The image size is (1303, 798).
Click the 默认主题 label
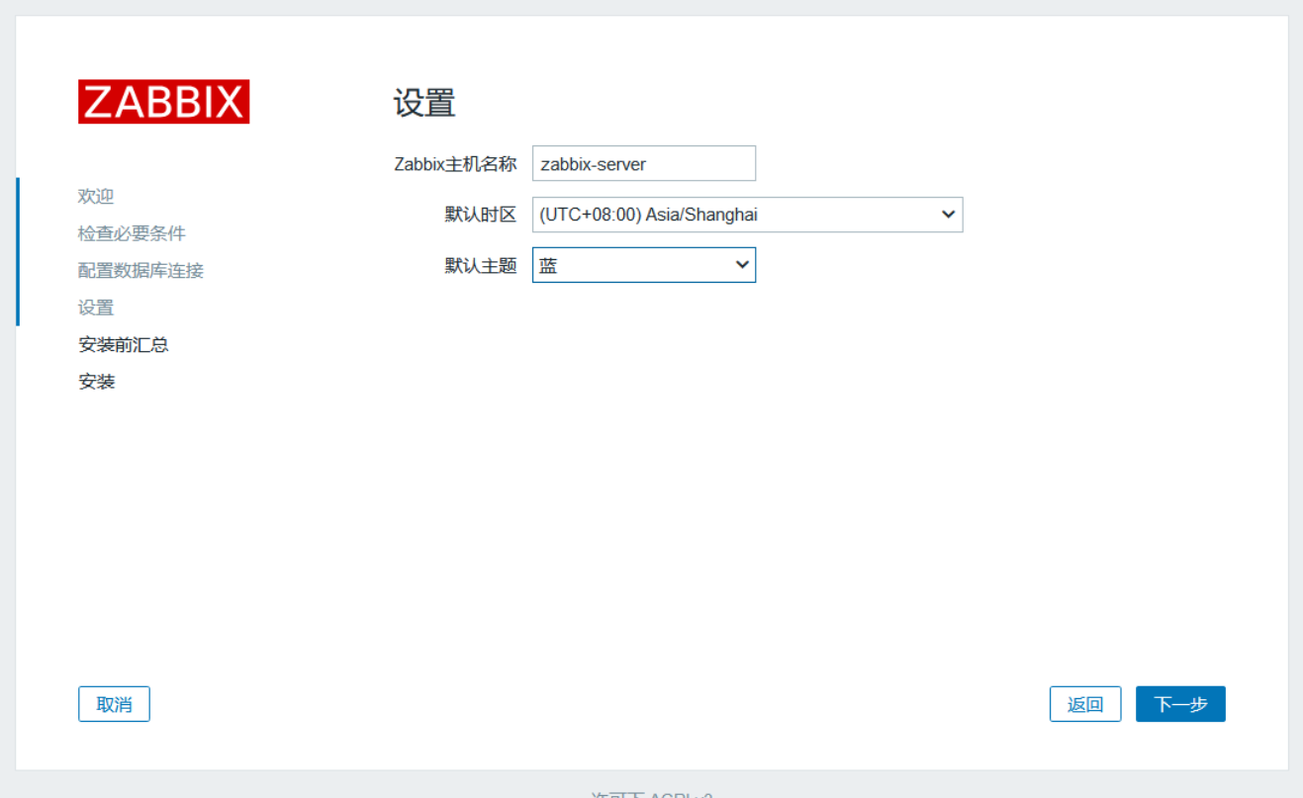[x=481, y=265]
